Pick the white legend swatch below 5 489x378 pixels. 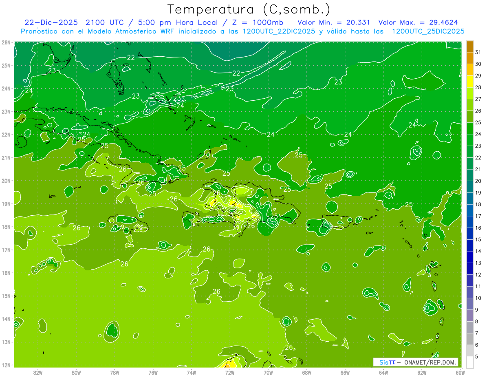tap(470, 362)
